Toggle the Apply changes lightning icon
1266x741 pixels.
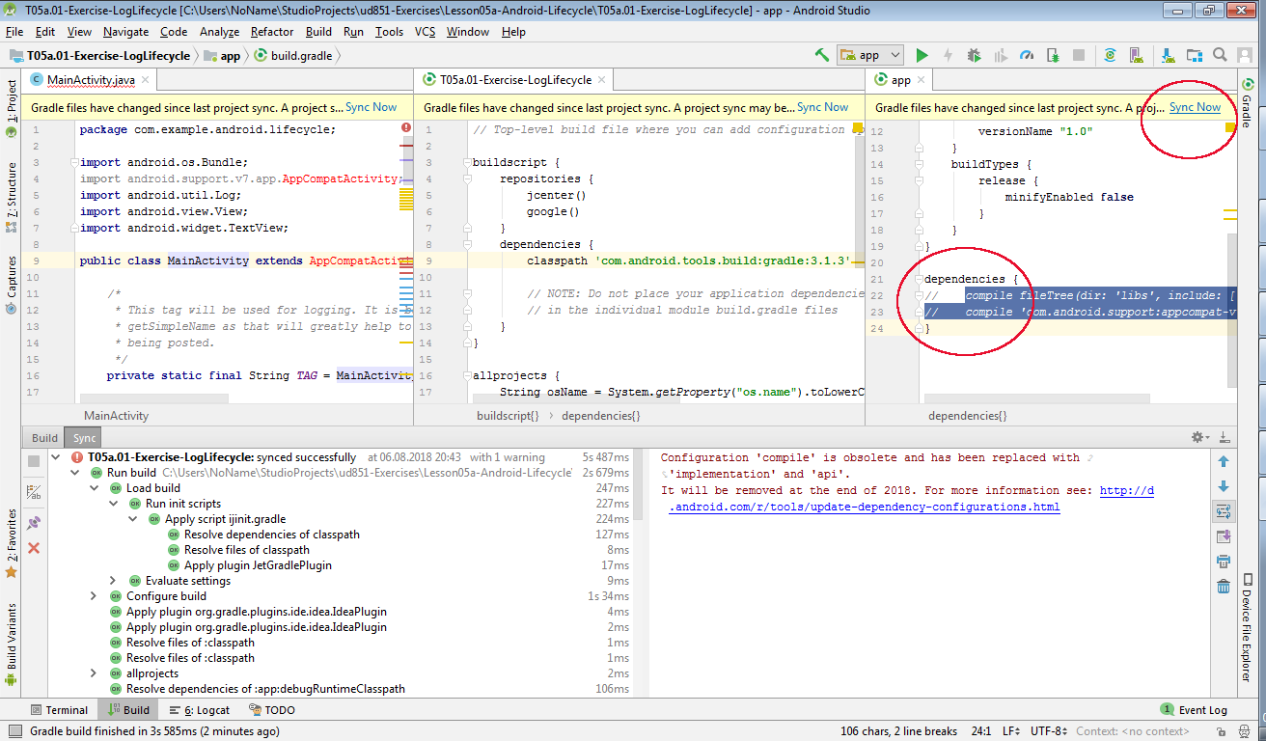[x=949, y=55]
